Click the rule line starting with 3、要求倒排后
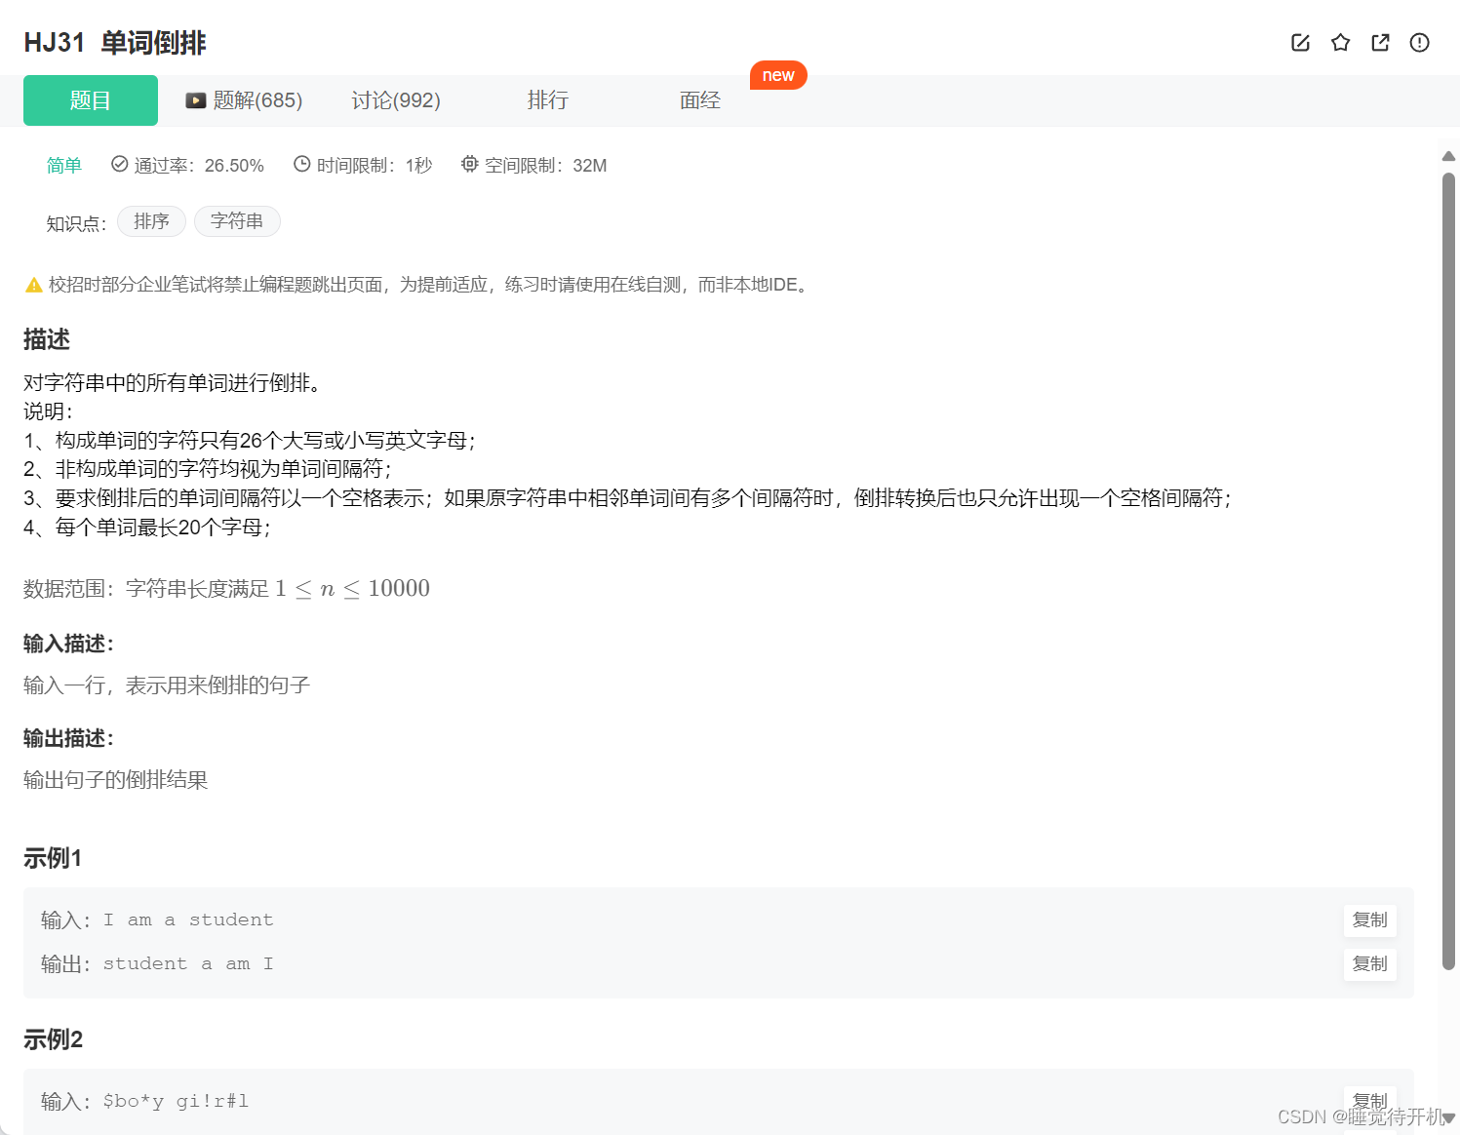The image size is (1460, 1135). (628, 498)
